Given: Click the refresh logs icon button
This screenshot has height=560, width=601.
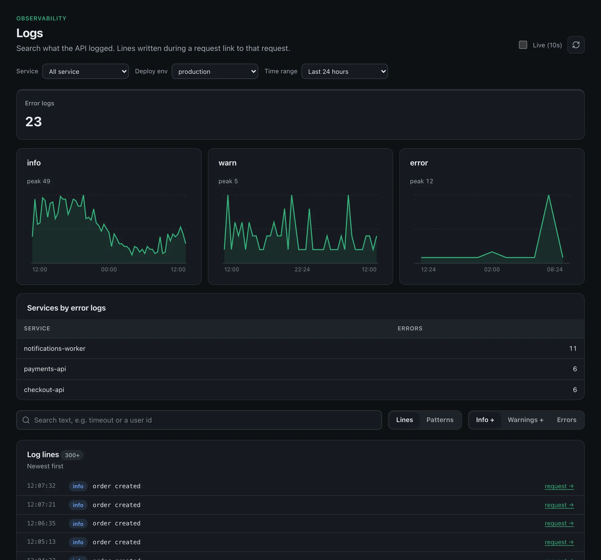Looking at the screenshot, I should point(576,45).
